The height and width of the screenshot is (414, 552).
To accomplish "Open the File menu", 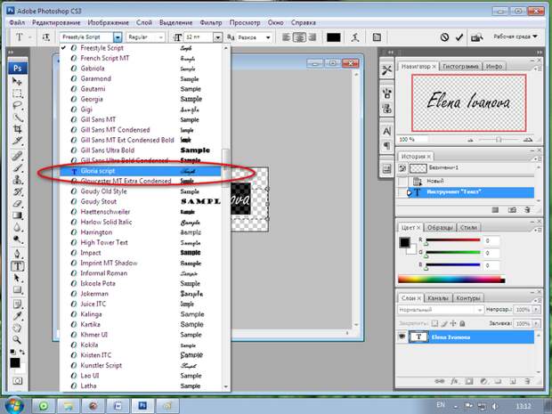I will click(x=17, y=22).
